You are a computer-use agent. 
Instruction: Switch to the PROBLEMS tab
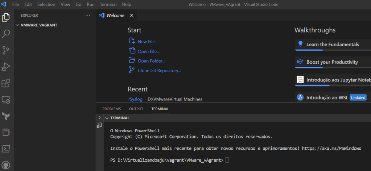click(x=111, y=109)
